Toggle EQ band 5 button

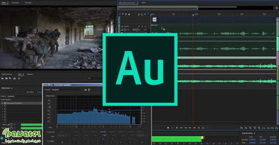coord(121,142)
